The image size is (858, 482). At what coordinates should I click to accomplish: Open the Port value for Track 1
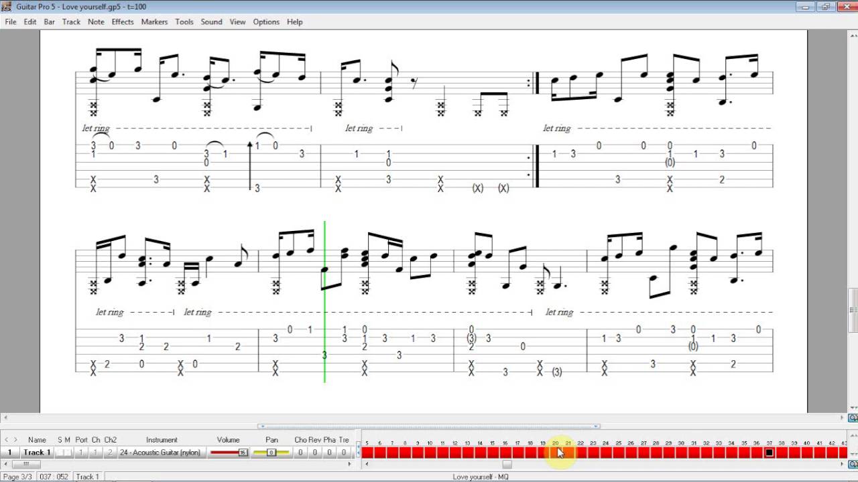tap(81, 453)
